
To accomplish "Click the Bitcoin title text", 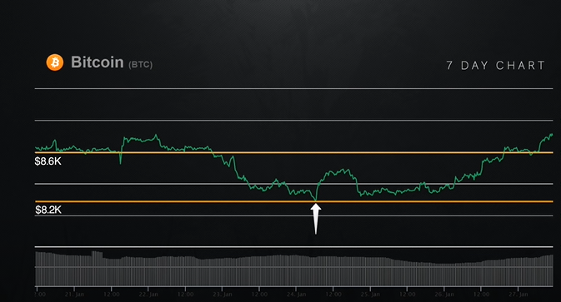I will (98, 62).
